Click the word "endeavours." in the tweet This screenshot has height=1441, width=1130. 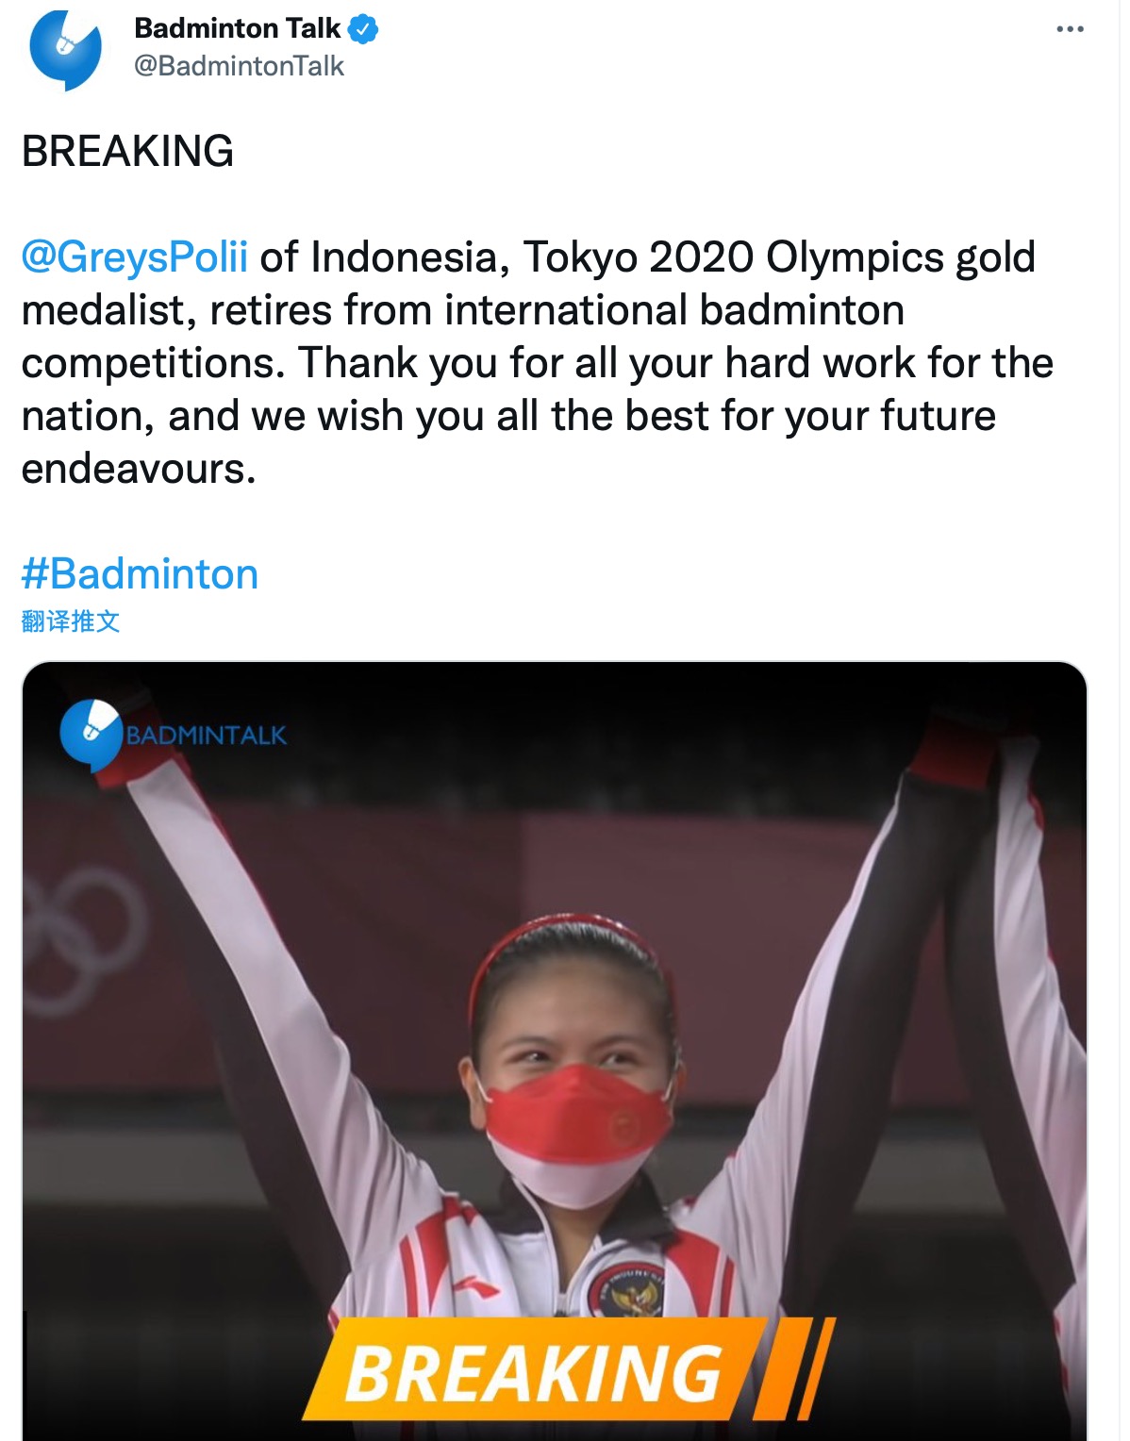click(139, 469)
